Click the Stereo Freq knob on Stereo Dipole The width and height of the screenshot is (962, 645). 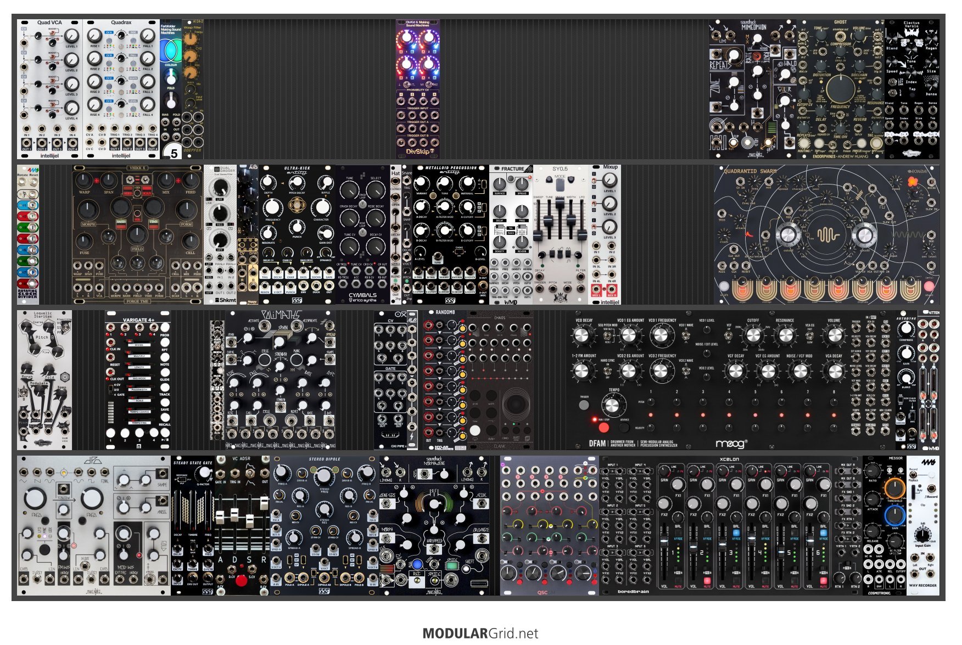(x=325, y=475)
